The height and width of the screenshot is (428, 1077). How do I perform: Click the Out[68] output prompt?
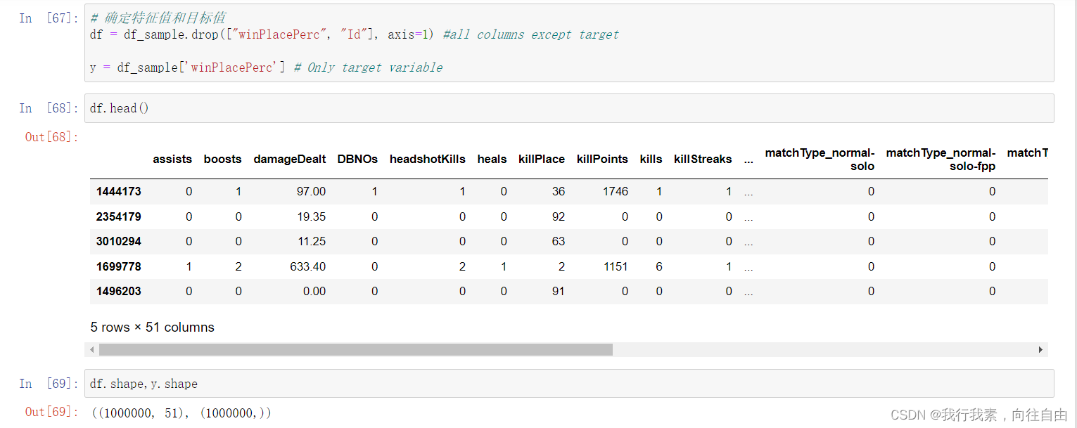pyautogui.click(x=52, y=136)
